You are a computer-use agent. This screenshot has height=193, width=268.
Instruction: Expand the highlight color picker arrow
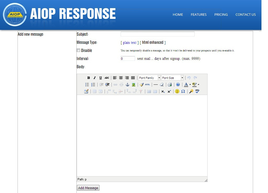(x=198, y=84)
